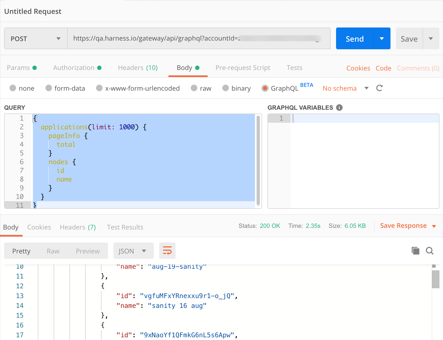This screenshot has height=340, width=443.
Task: Click the "9xNaoYf1QFmkG6nL5s6Apw" id value
Action: 187,335
